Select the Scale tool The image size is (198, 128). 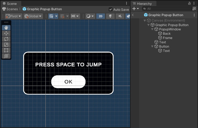point(6,44)
